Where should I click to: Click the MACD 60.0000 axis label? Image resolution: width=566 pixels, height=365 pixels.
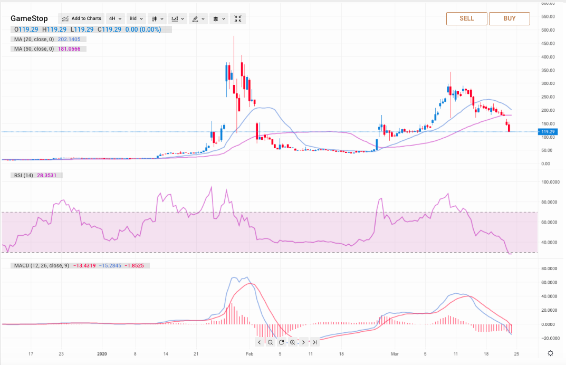[x=550, y=282]
